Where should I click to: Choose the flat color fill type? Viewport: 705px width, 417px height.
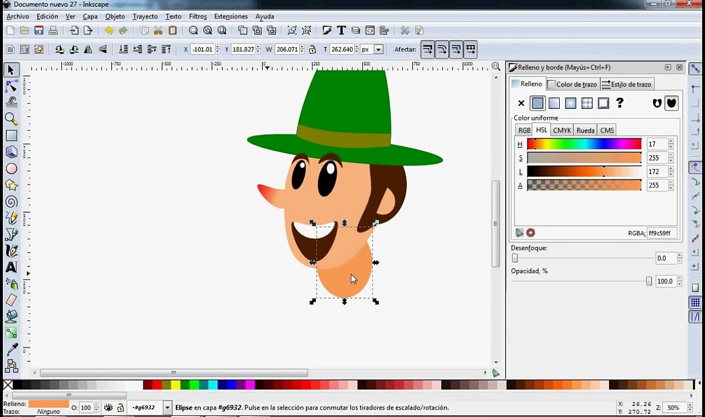[538, 103]
